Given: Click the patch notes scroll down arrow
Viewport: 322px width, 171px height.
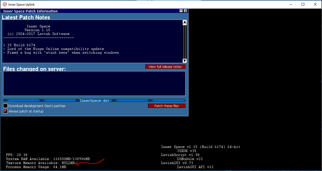Looking at the screenshot, I should [184, 61].
